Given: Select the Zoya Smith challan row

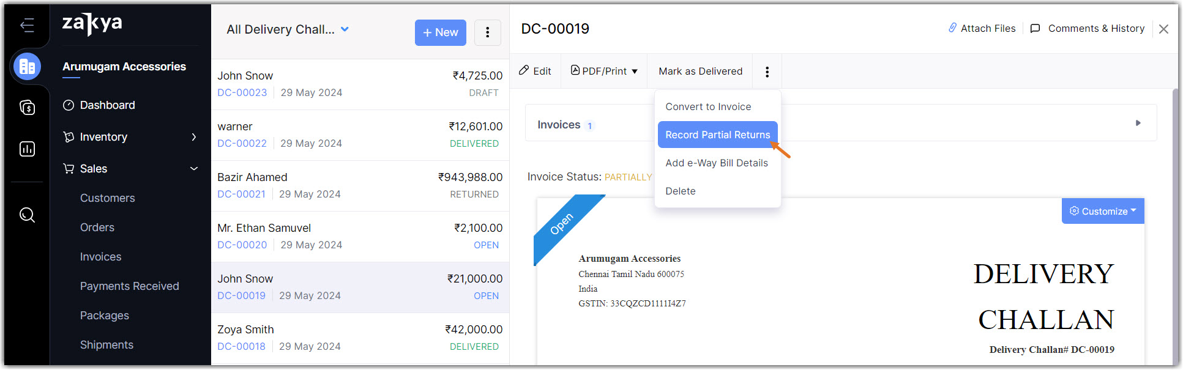Looking at the screenshot, I should tap(360, 338).
